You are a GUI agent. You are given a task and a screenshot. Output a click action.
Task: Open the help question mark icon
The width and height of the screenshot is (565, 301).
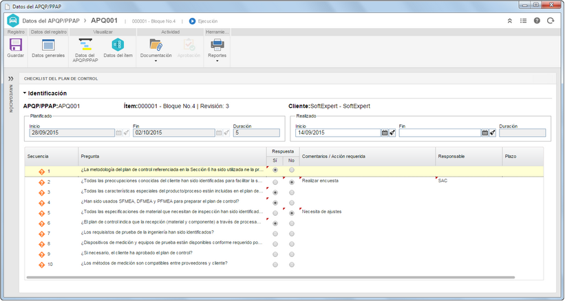coord(537,21)
